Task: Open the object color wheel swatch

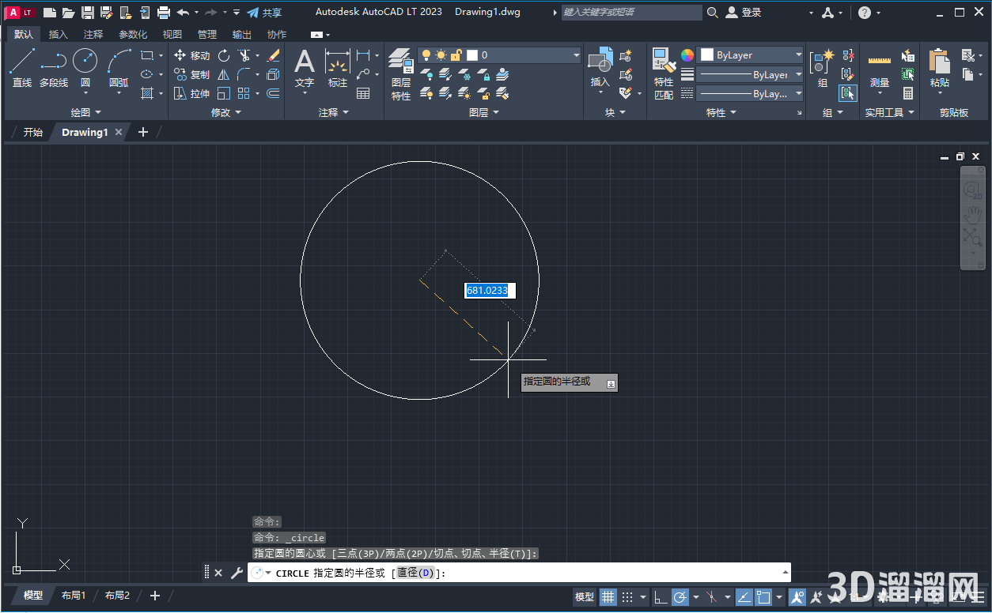Action: [x=687, y=55]
